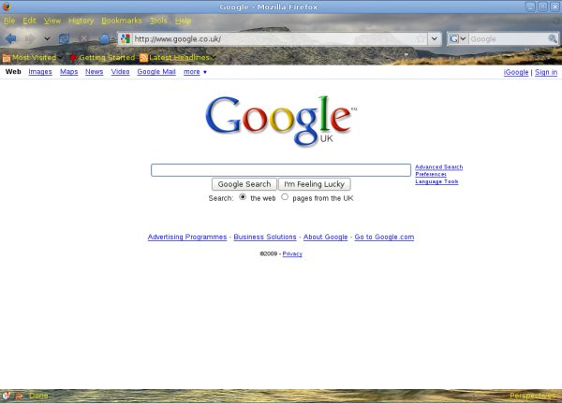Click the Perspectives status bar label
This screenshot has height=403, width=562.
(533, 396)
